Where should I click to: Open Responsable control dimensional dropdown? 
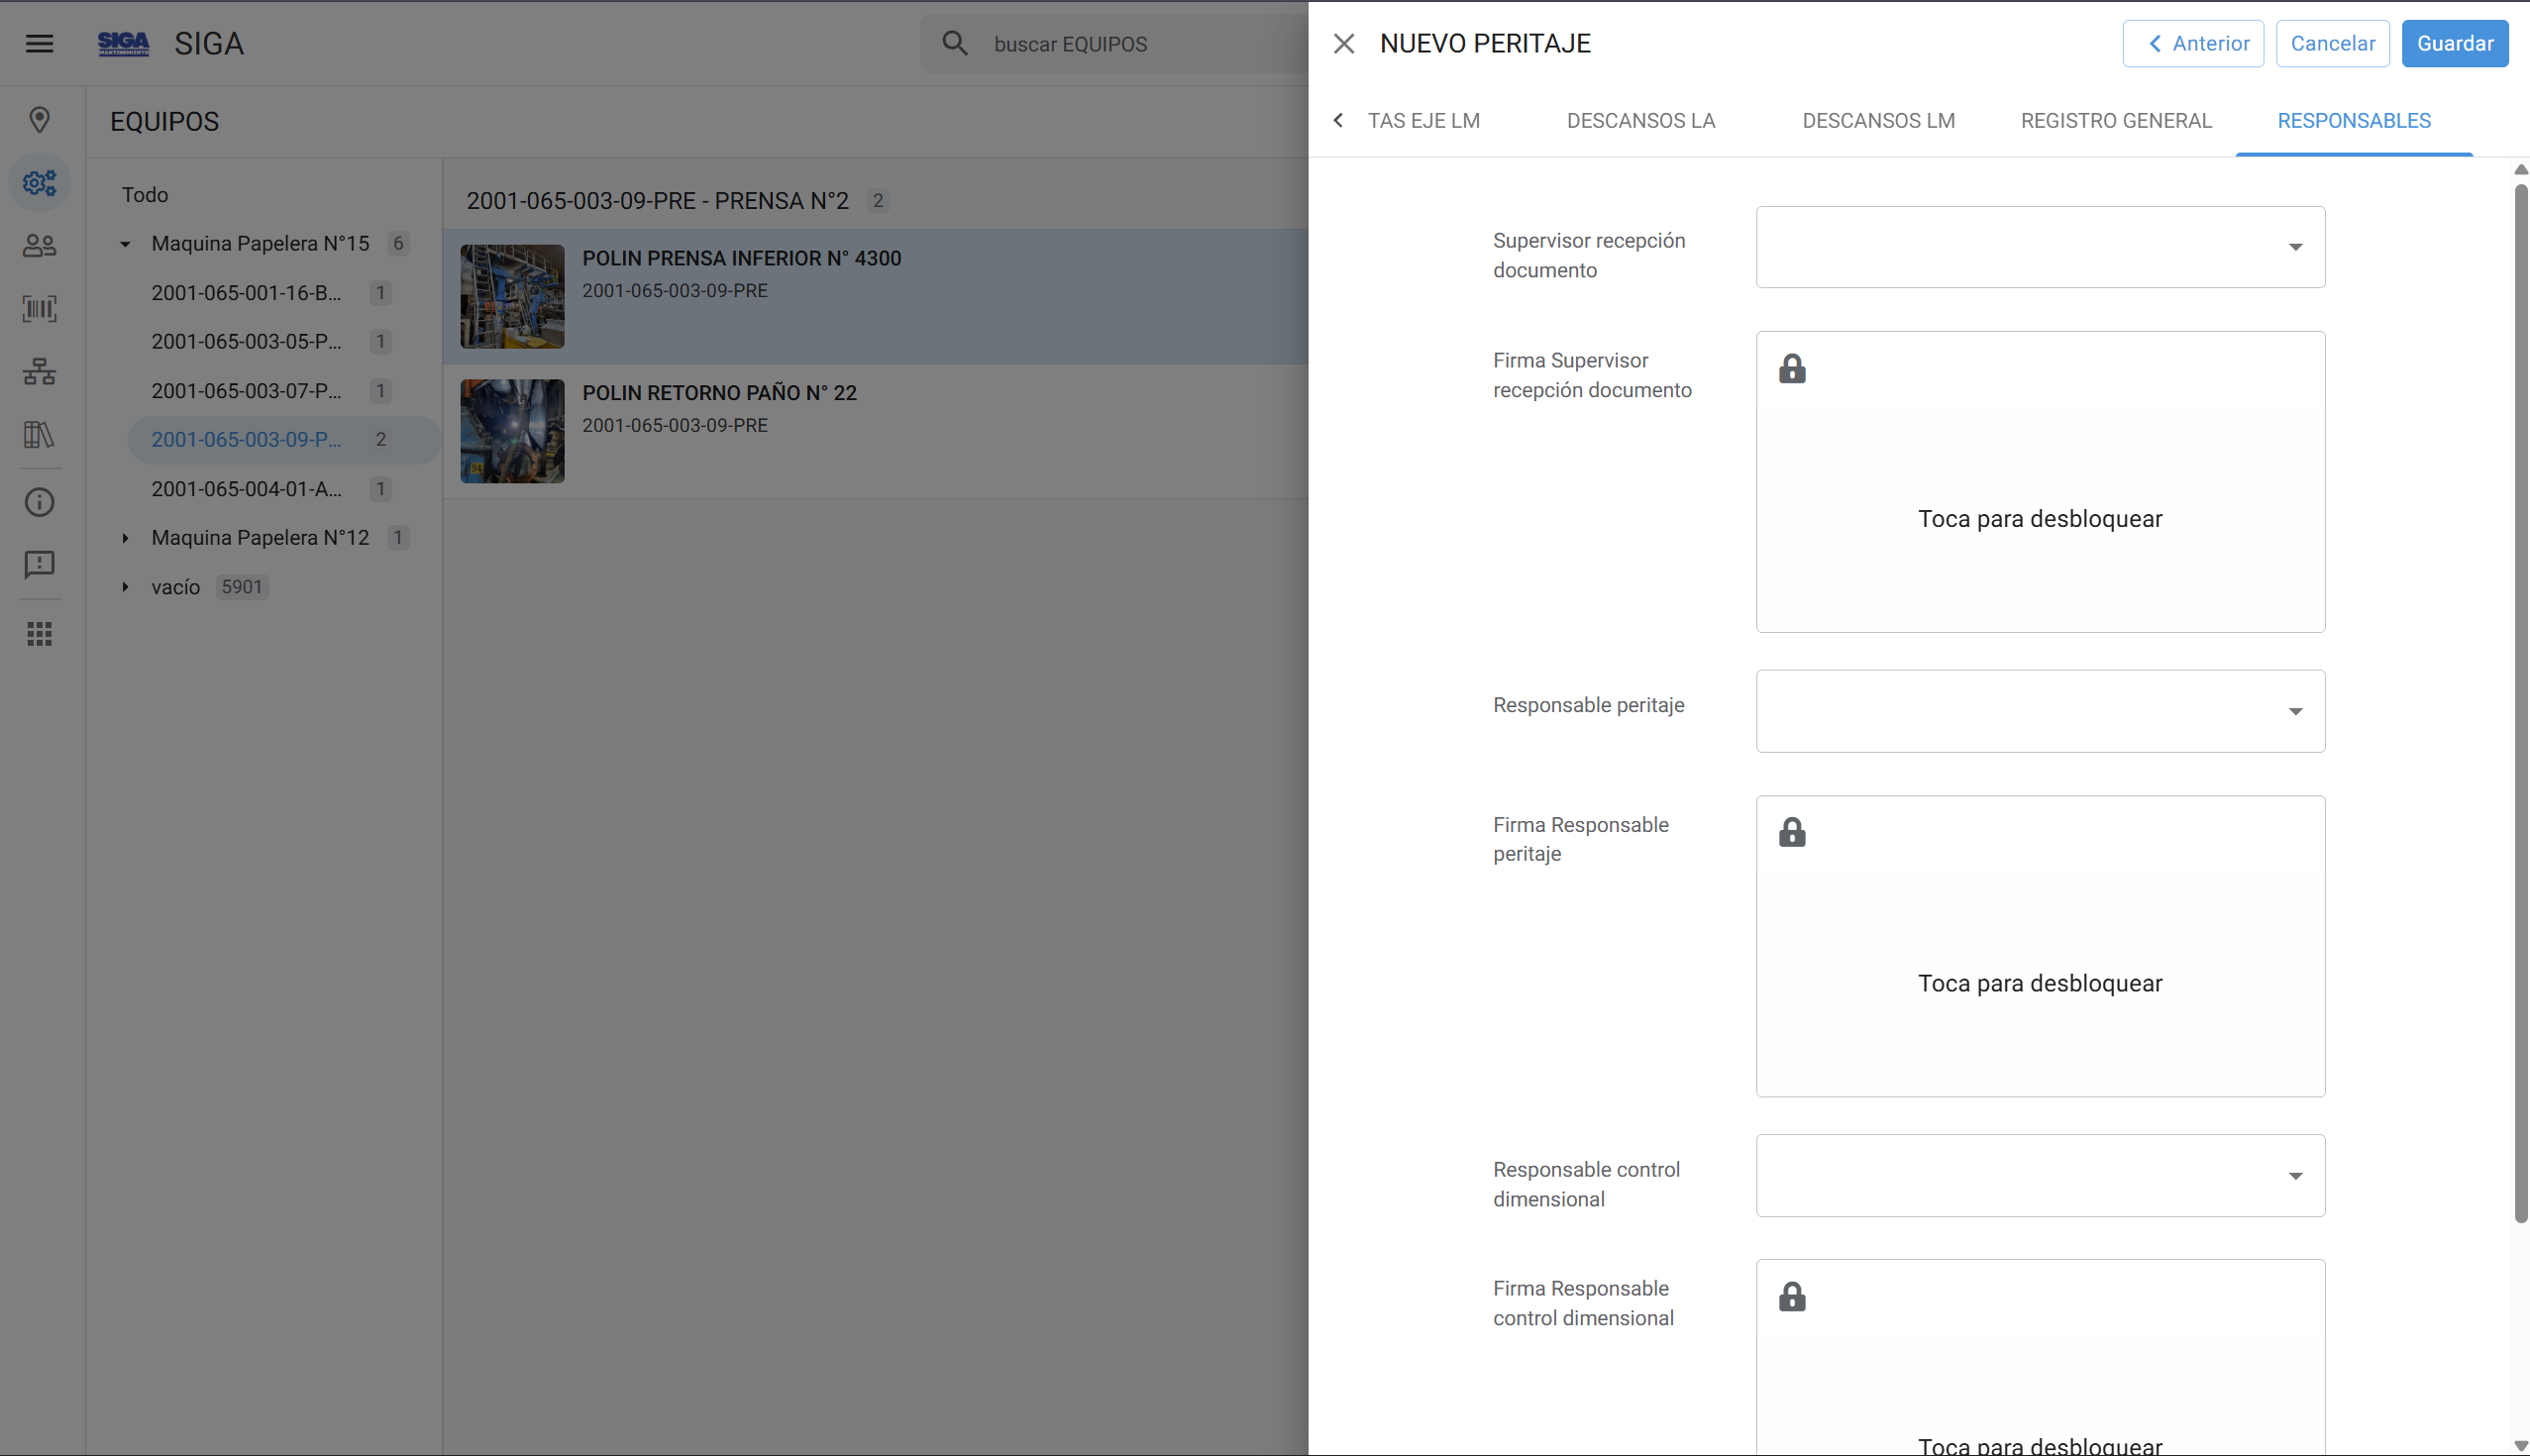[x=2040, y=1175]
